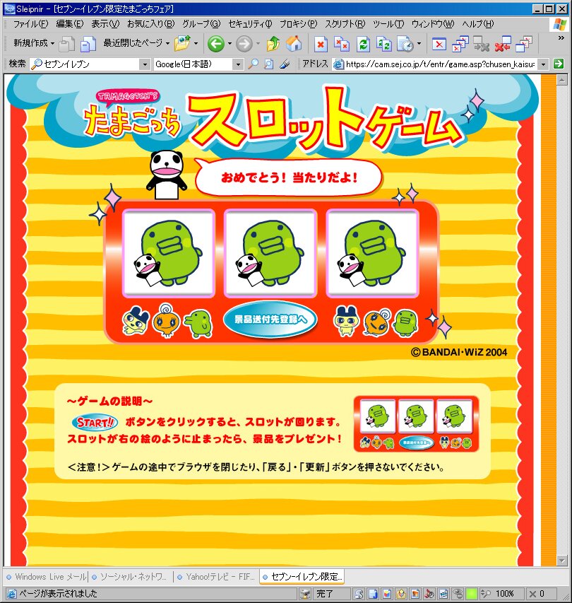Click the green square security indicator
The height and width of the screenshot is (603, 572).
(471, 594)
